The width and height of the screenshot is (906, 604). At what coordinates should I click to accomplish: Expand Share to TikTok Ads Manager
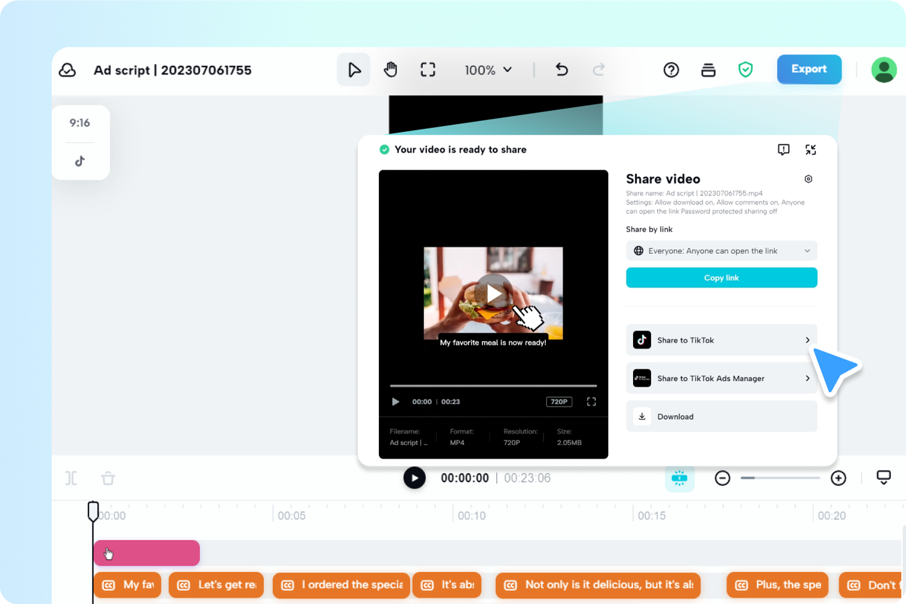point(722,378)
